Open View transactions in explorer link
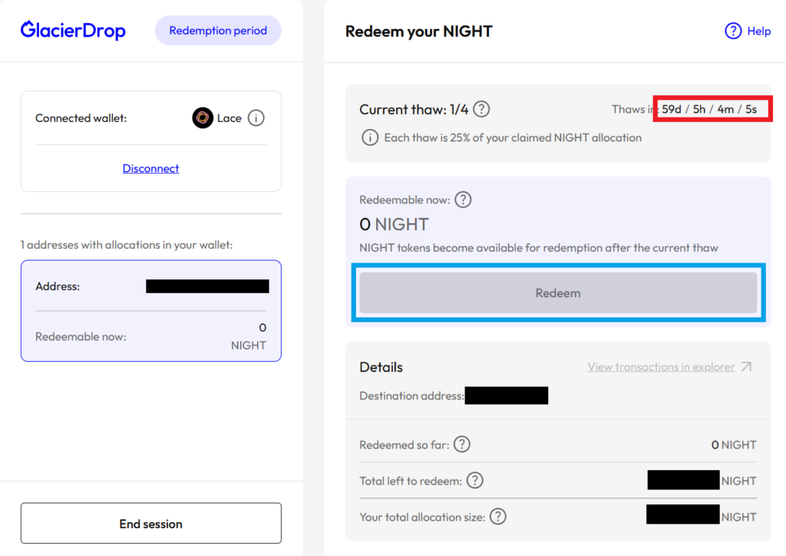786x556 pixels. coord(661,367)
